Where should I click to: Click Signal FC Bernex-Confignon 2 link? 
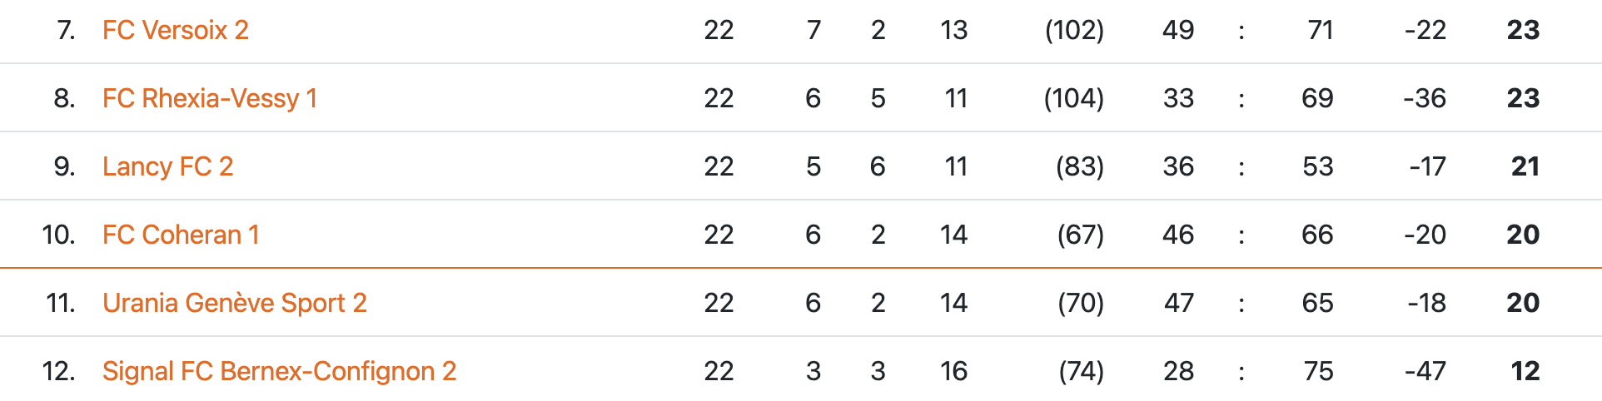(279, 372)
